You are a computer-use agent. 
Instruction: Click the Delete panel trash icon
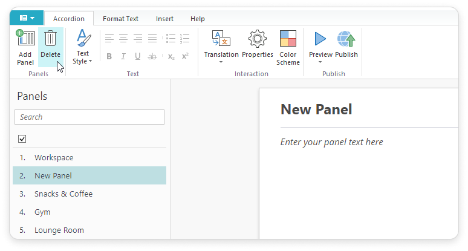[51, 39]
